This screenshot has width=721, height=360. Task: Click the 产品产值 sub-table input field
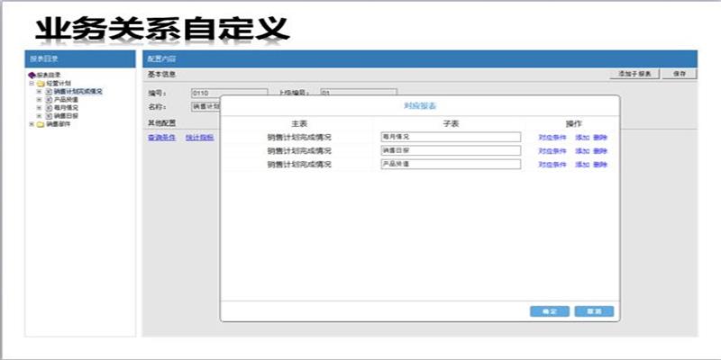(x=451, y=165)
